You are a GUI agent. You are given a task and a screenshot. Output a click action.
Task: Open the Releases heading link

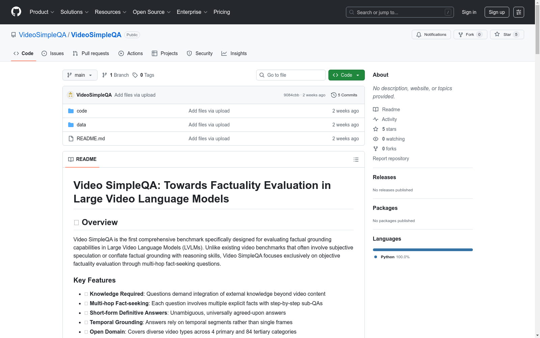tap(384, 177)
